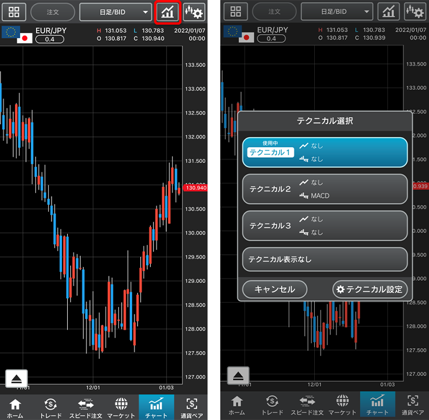This screenshot has width=429, height=420.
Task: Choose テクニカル表示なし to hide indicators
Action: click(x=325, y=259)
